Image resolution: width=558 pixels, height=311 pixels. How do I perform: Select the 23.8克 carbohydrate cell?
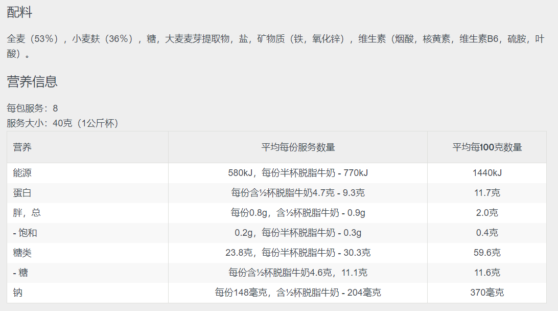[x=298, y=253]
